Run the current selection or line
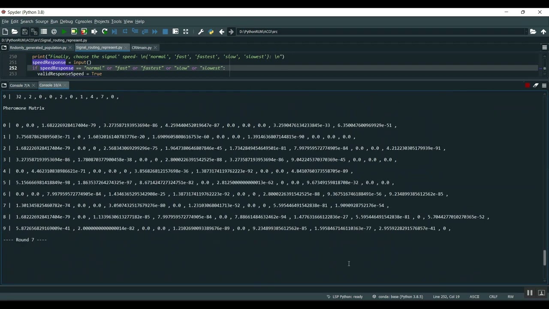549x309 pixels. coord(94,32)
